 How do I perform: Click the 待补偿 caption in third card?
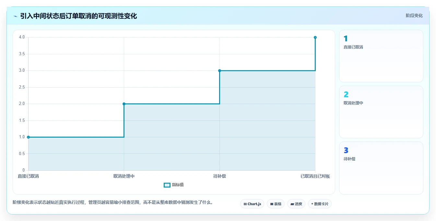pyautogui.click(x=349, y=159)
